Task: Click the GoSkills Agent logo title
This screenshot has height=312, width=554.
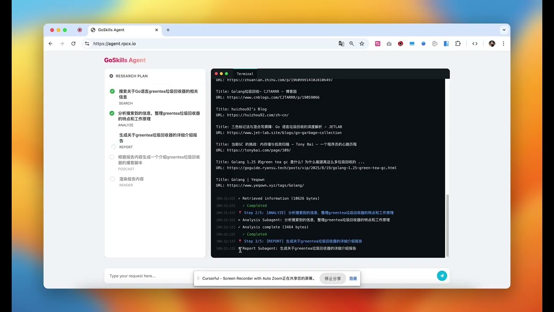Action: 125,60
